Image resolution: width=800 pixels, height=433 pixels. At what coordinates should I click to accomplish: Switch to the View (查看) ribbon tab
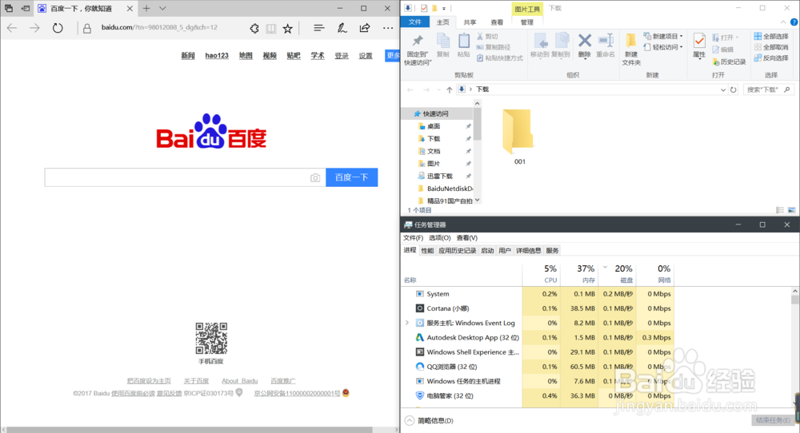(x=497, y=22)
